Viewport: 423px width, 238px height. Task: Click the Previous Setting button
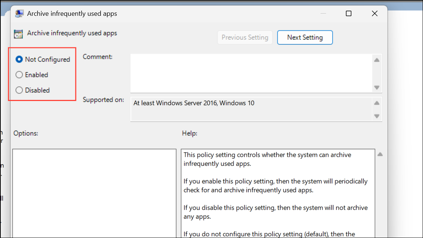pos(245,37)
